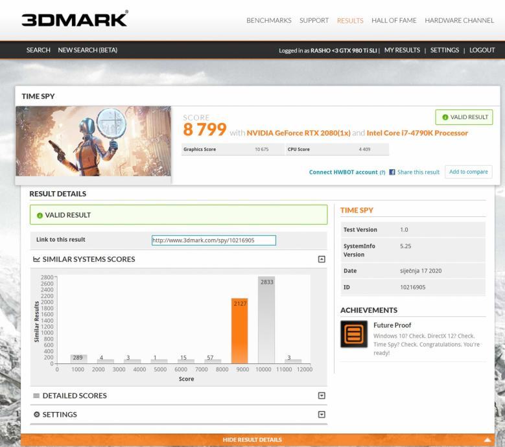Click the Future Proof achievement icon
505x447 pixels.
[354, 334]
